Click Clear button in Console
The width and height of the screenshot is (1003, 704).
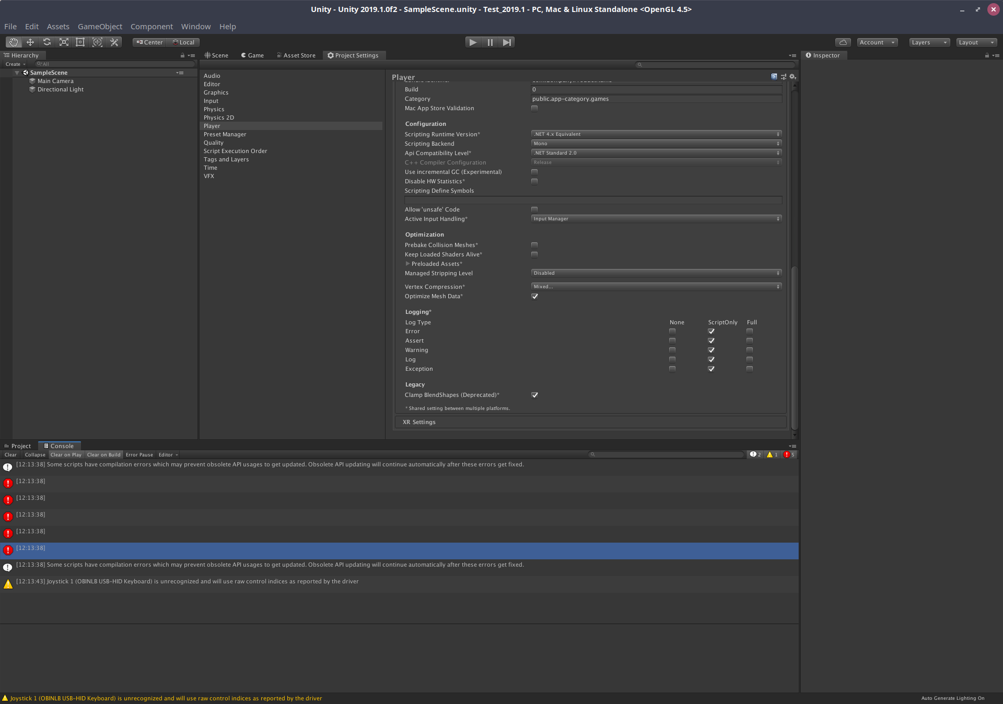pyautogui.click(x=10, y=455)
